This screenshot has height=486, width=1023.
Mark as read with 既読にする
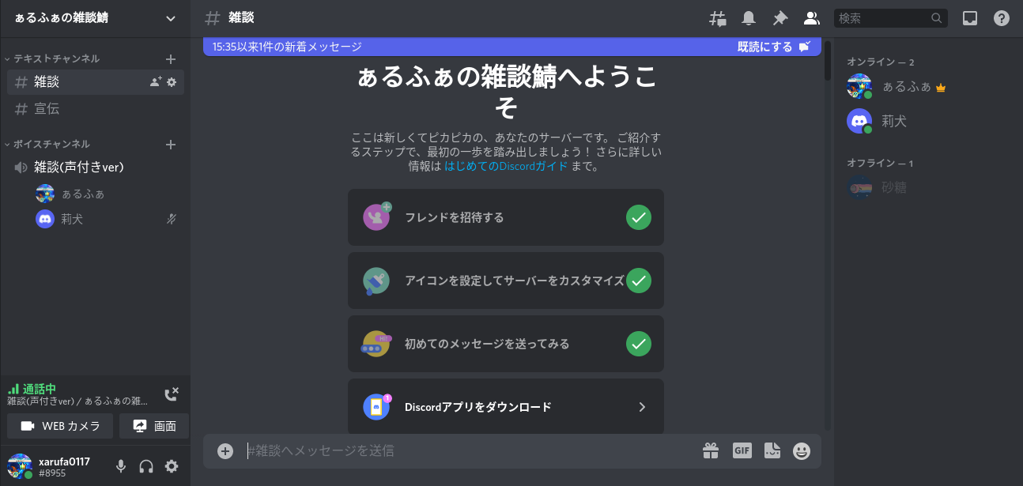[774, 47]
